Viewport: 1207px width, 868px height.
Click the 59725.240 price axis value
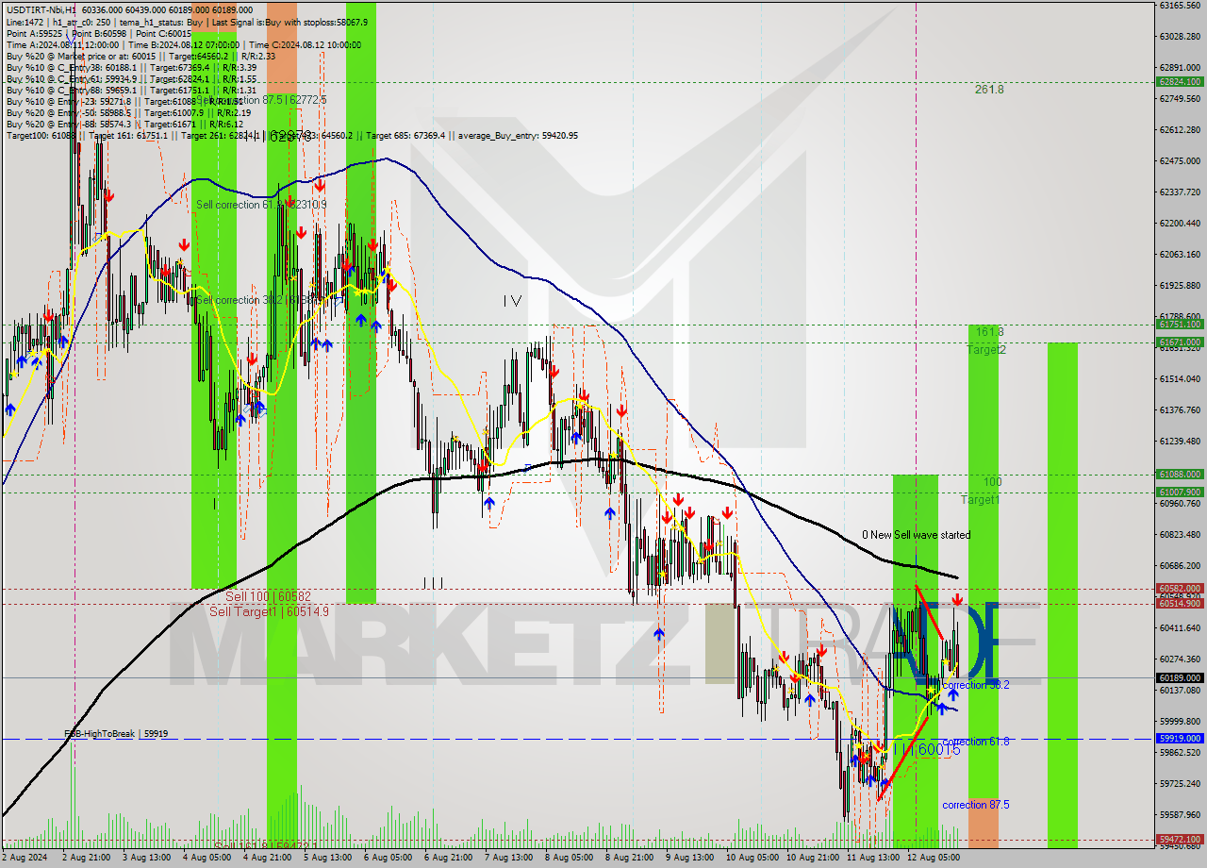pos(1180,783)
